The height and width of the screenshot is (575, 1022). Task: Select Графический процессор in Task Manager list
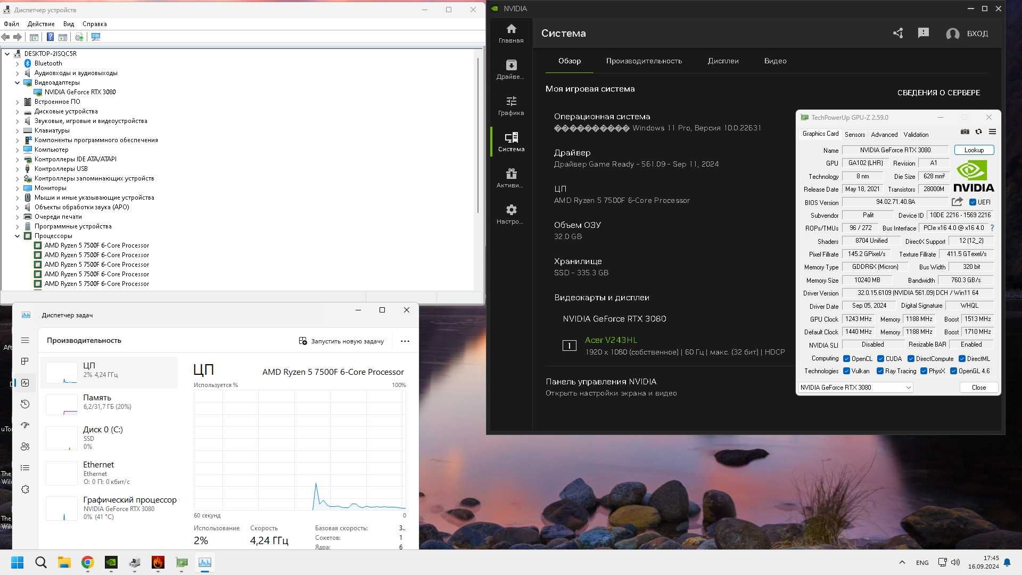[x=109, y=508]
